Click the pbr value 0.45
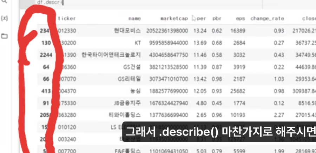The width and height of the screenshot is (316, 153). (217, 103)
